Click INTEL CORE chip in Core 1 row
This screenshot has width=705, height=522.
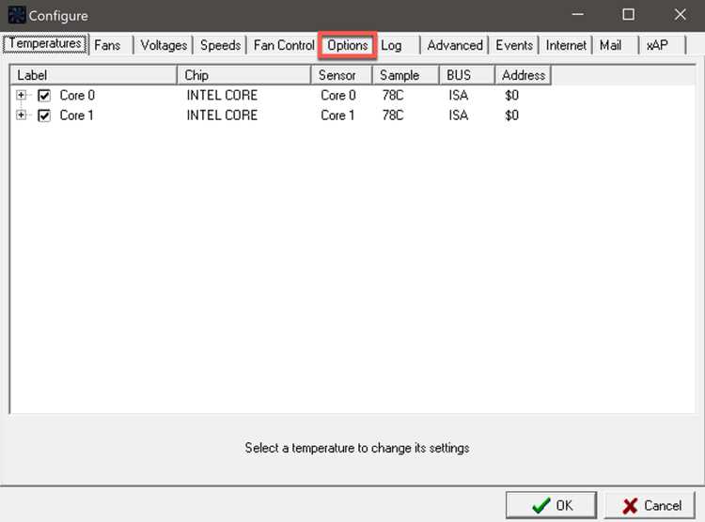[x=222, y=115]
